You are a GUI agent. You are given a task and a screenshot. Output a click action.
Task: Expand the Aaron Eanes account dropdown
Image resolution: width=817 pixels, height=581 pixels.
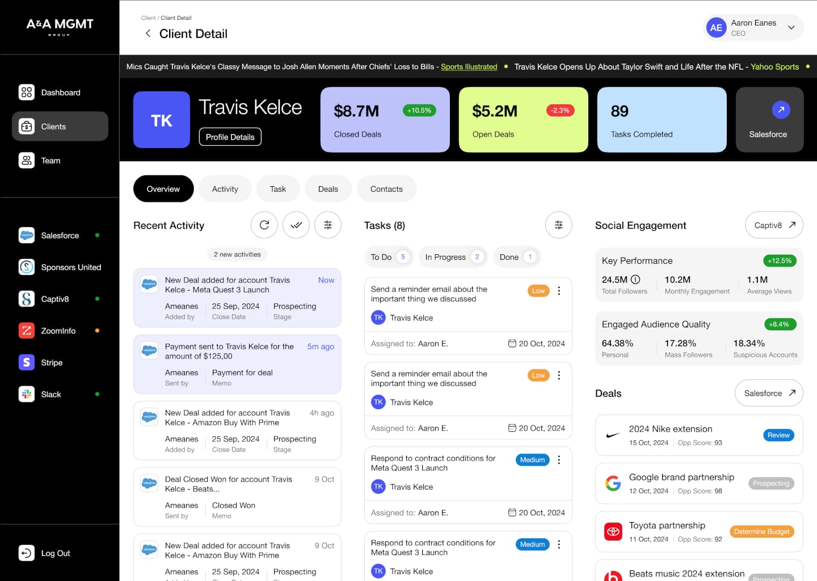pyautogui.click(x=791, y=28)
